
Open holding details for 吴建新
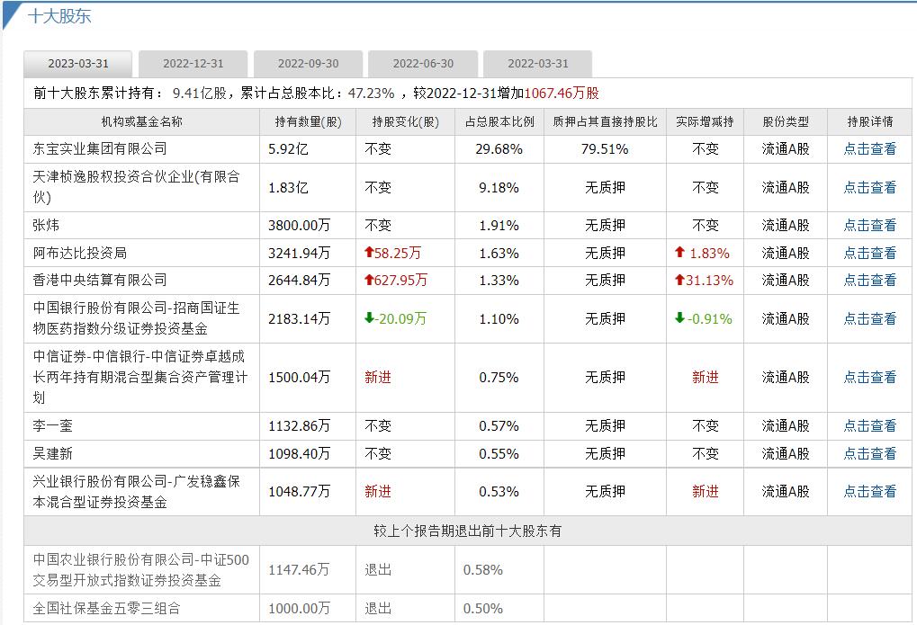pyautogui.click(x=868, y=453)
